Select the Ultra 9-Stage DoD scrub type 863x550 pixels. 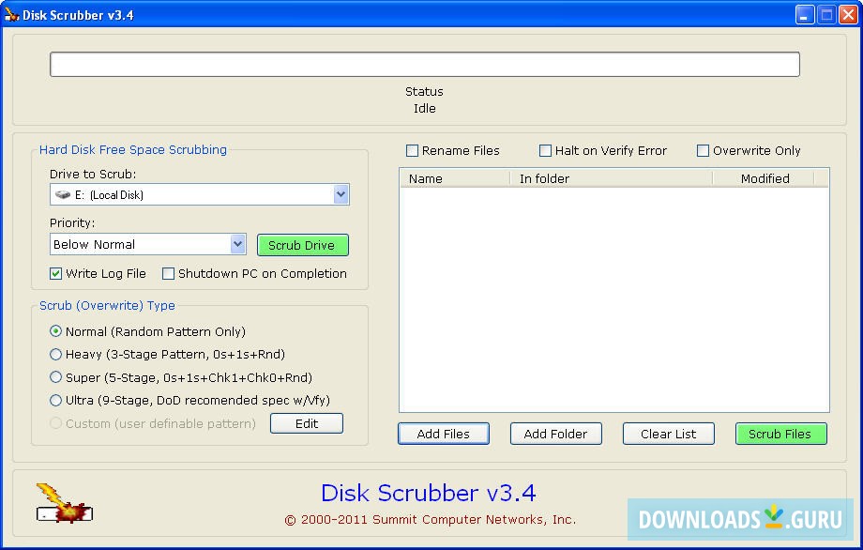point(56,401)
